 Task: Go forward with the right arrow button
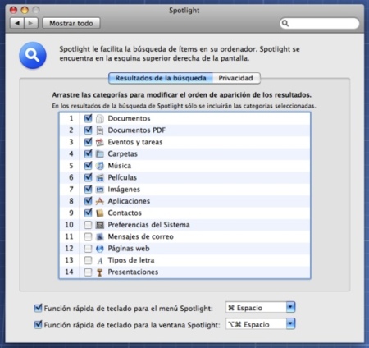coord(31,23)
